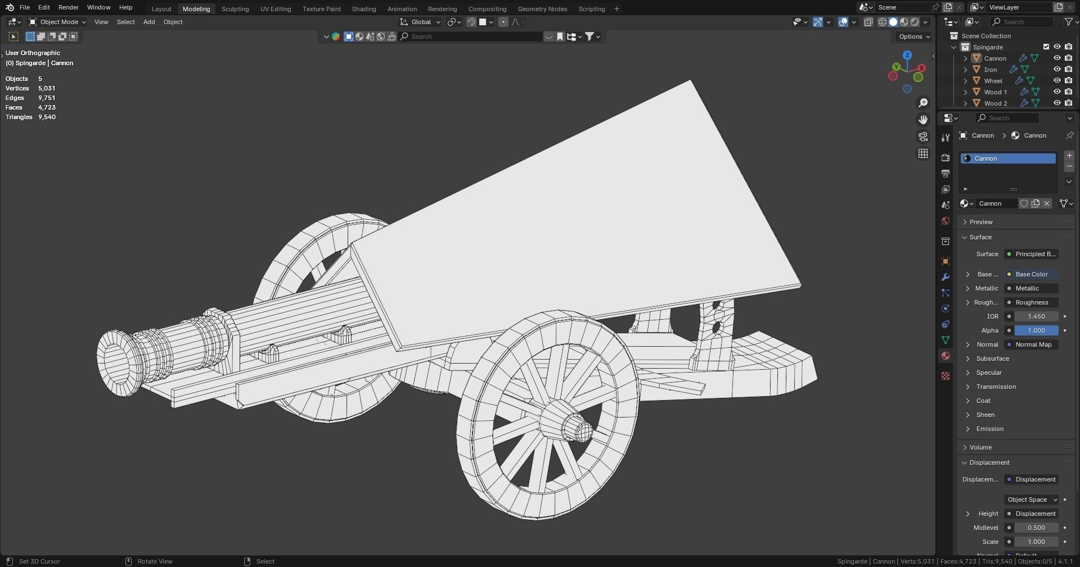The width and height of the screenshot is (1080, 567).
Task: Add a new material slot
Action: pos(1069,156)
